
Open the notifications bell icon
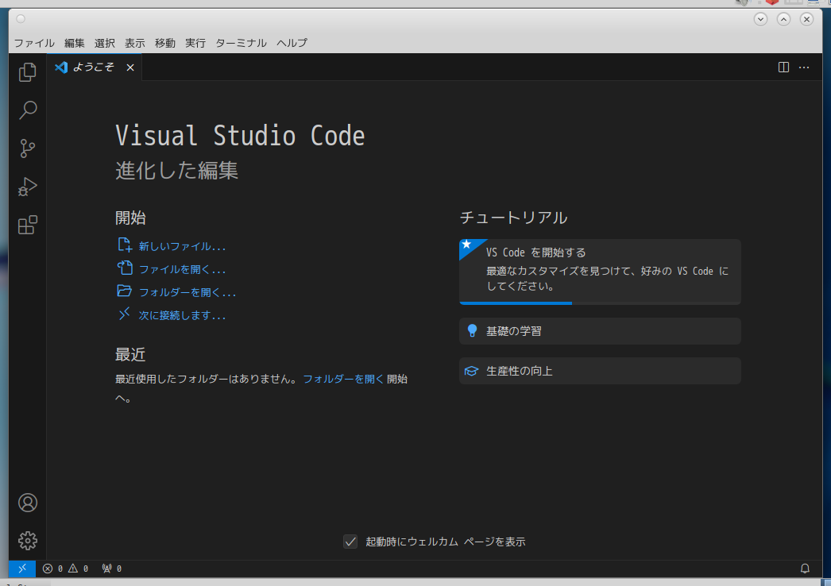805,569
